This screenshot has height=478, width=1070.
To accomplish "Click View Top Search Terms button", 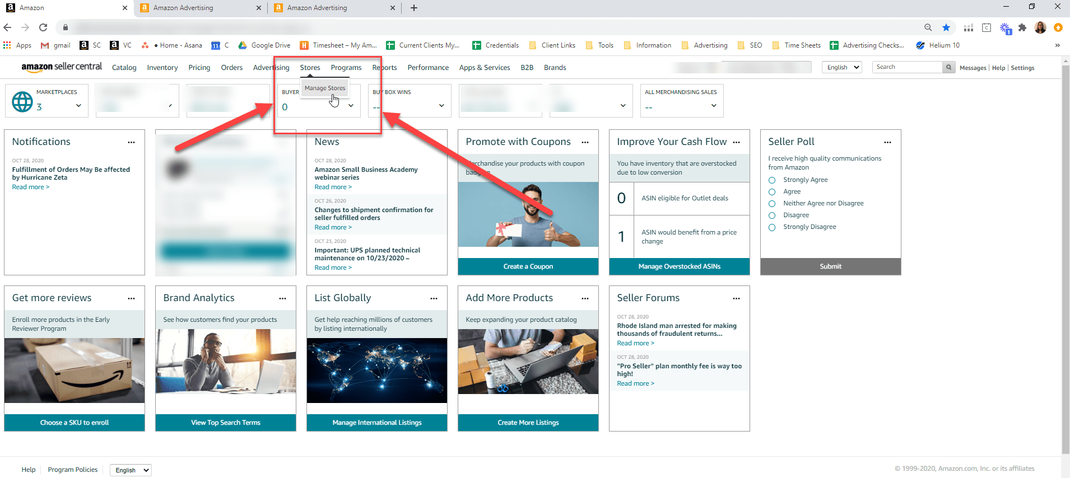I will (x=226, y=423).
